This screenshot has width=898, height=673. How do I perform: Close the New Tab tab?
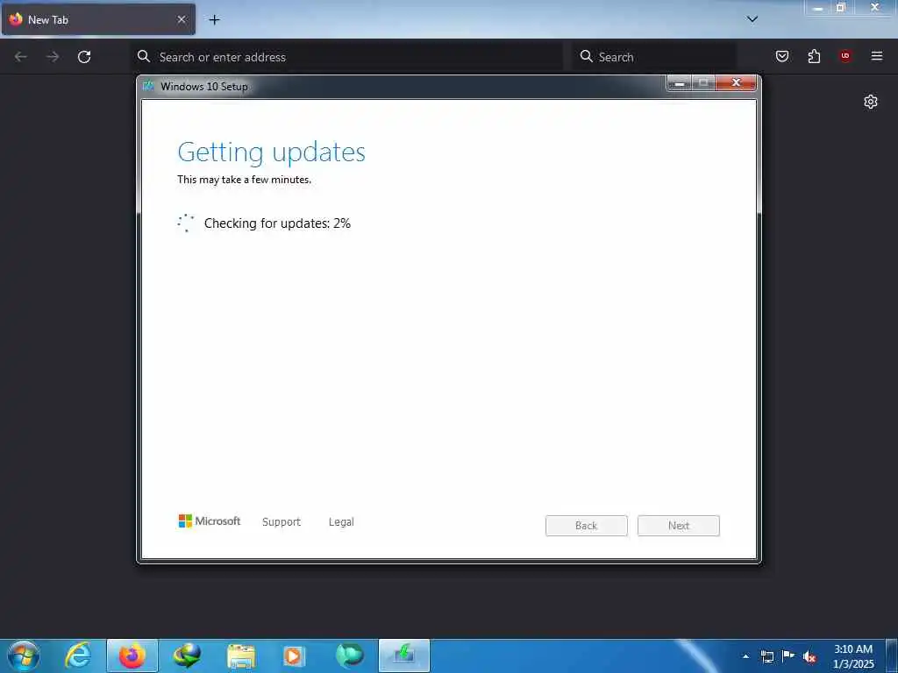pos(182,19)
